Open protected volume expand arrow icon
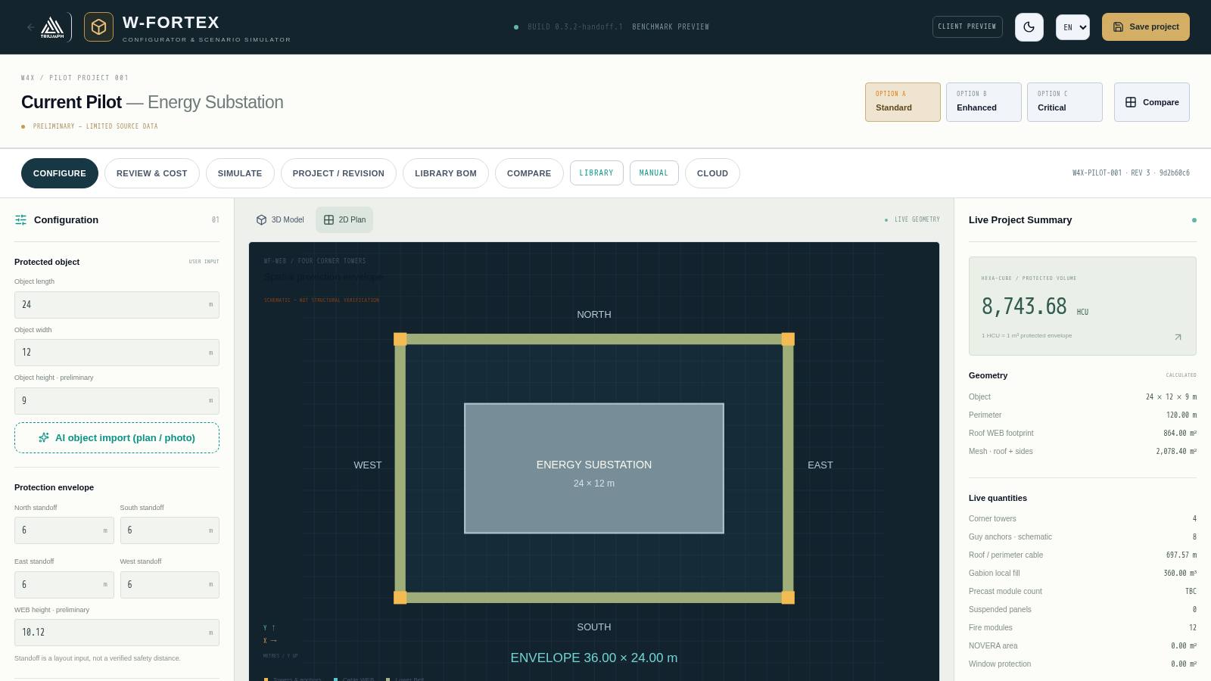1211x681 pixels. pos(1178,337)
